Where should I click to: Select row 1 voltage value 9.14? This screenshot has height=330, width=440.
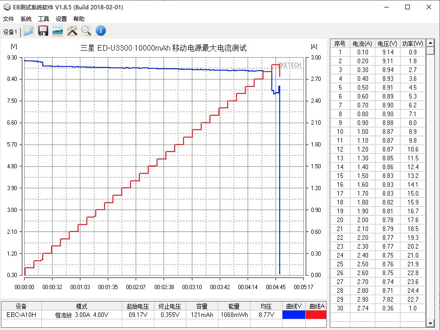(x=387, y=52)
